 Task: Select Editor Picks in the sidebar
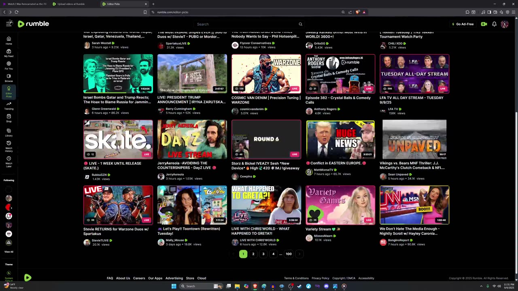click(8, 92)
